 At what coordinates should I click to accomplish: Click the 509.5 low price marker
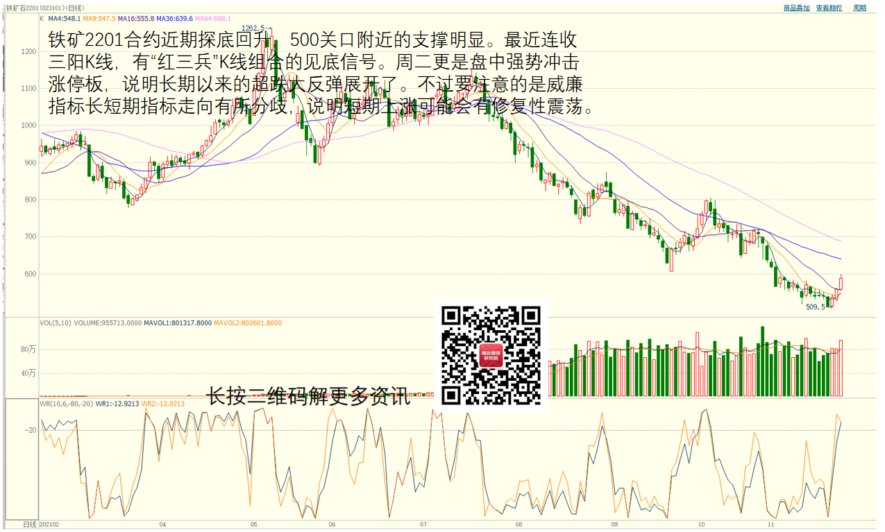(816, 307)
